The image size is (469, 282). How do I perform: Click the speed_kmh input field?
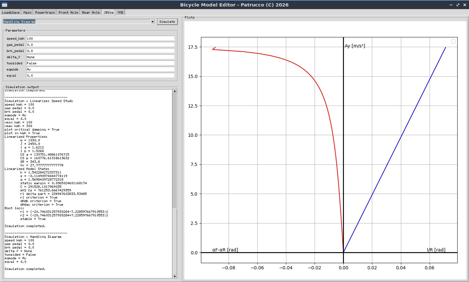click(x=100, y=38)
